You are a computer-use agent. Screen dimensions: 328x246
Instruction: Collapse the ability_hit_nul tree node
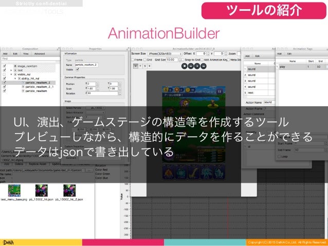click(15, 79)
